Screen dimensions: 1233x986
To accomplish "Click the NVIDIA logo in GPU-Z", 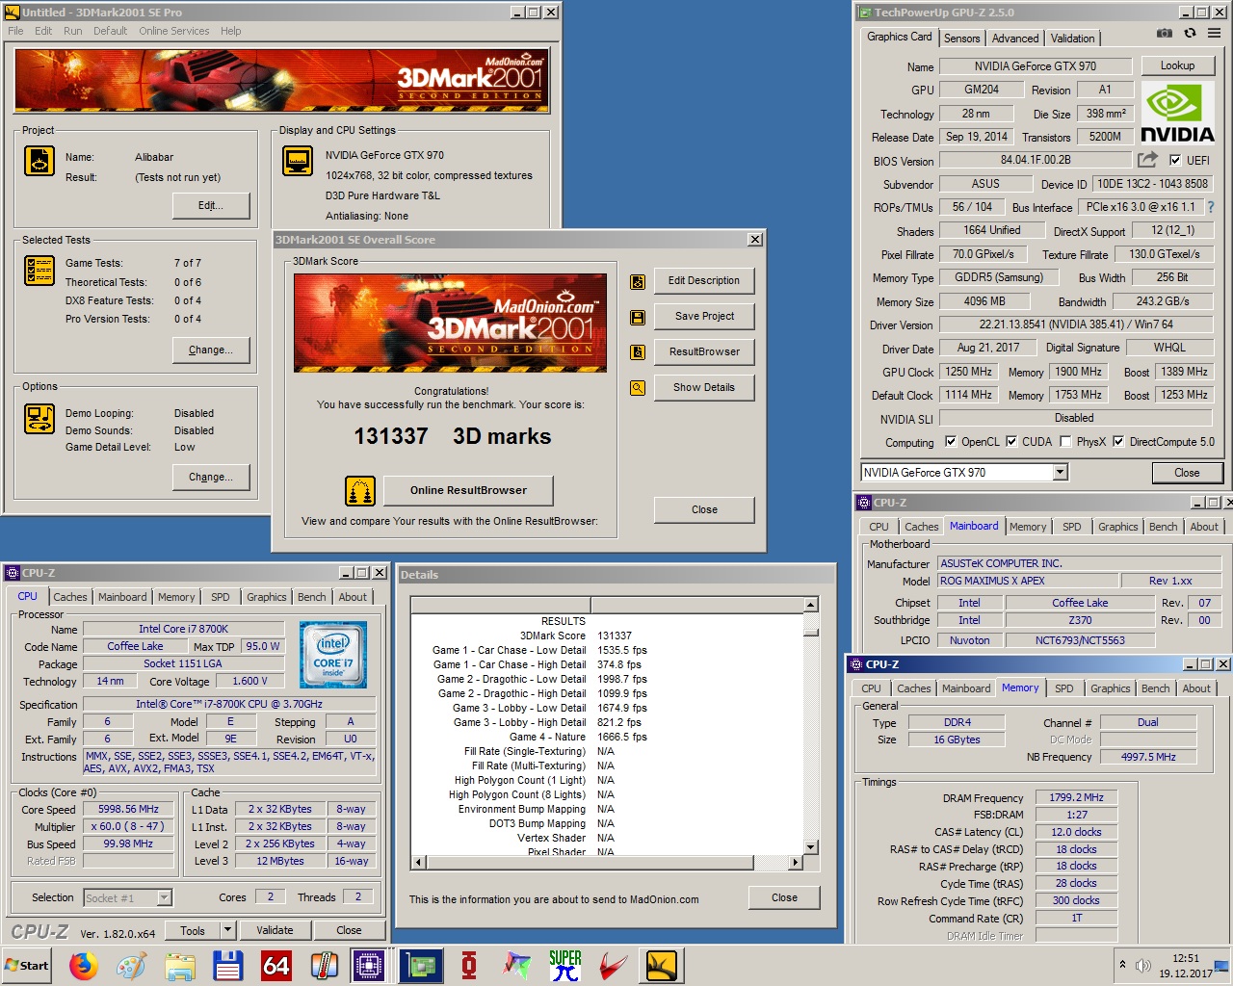I will pos(1177,114).
